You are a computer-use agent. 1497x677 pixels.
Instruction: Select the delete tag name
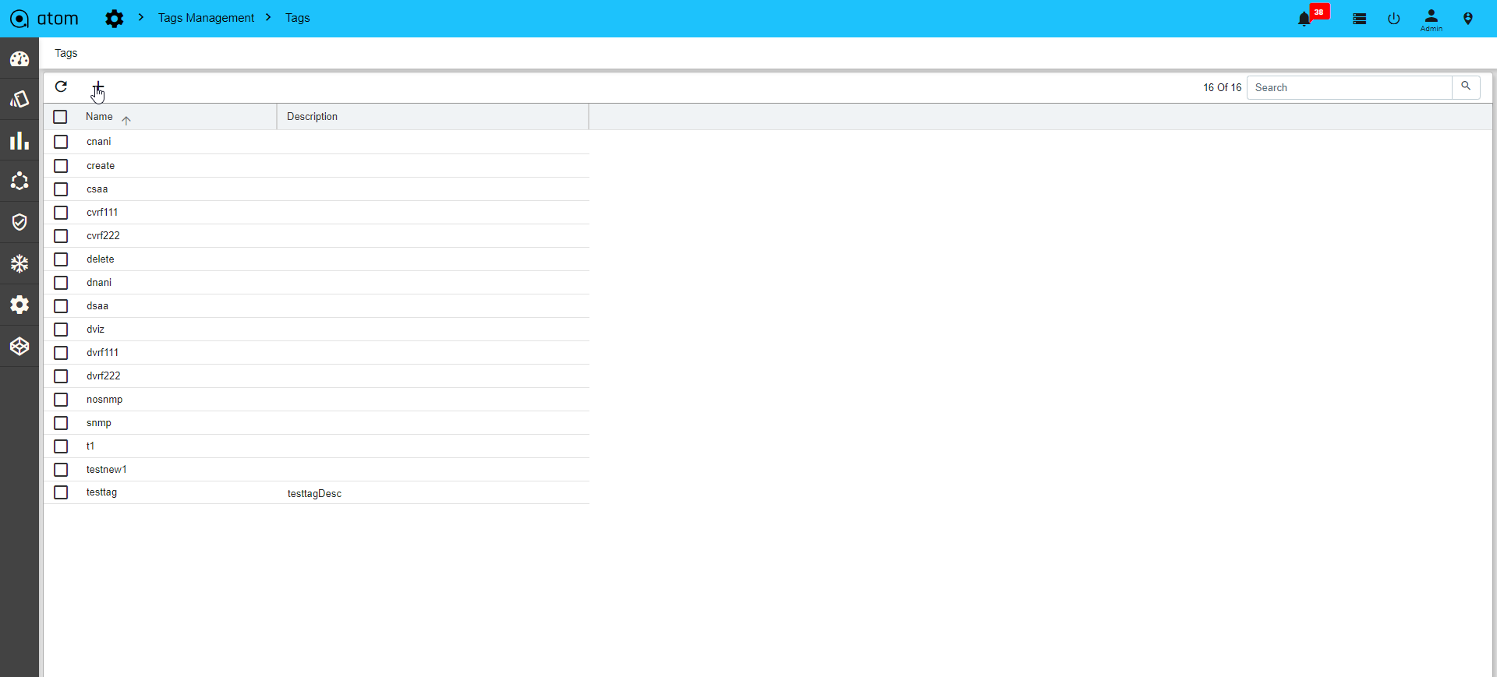pos(101,259)
